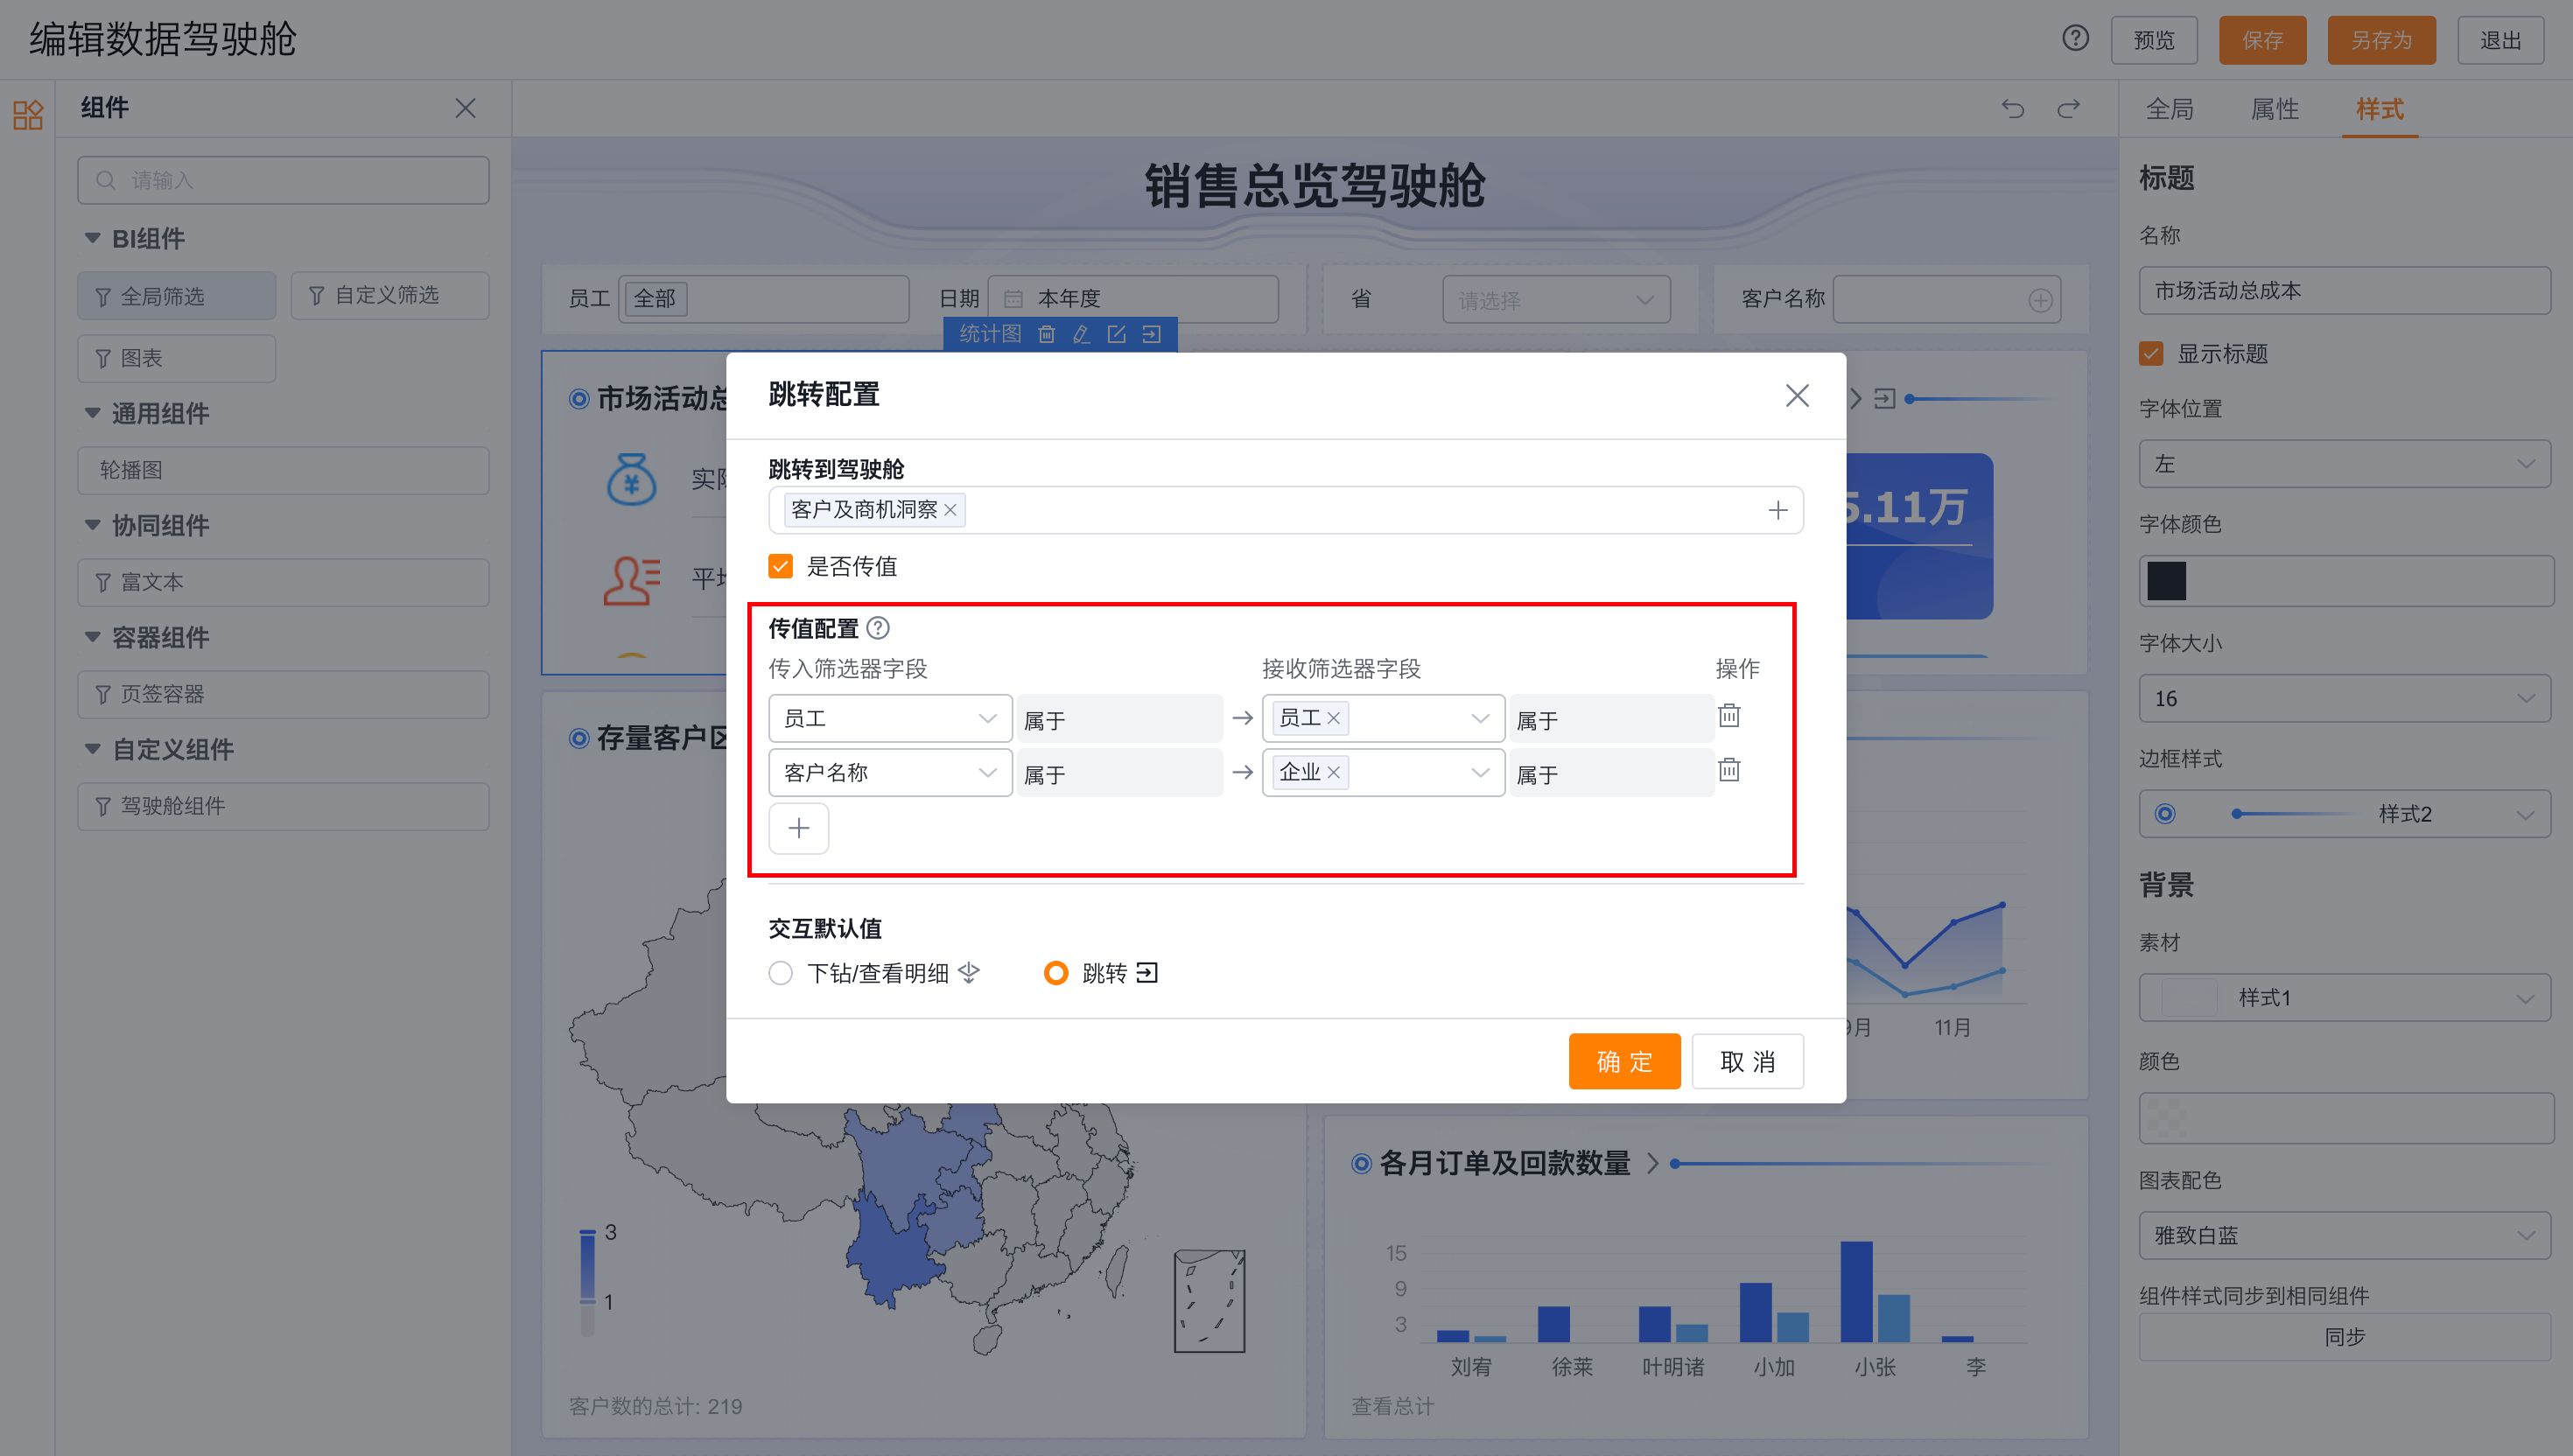The height and width of the screenshot is (1456, 2573).
Task: Click the undo arrow icon
Action: tap(2012, 108)
